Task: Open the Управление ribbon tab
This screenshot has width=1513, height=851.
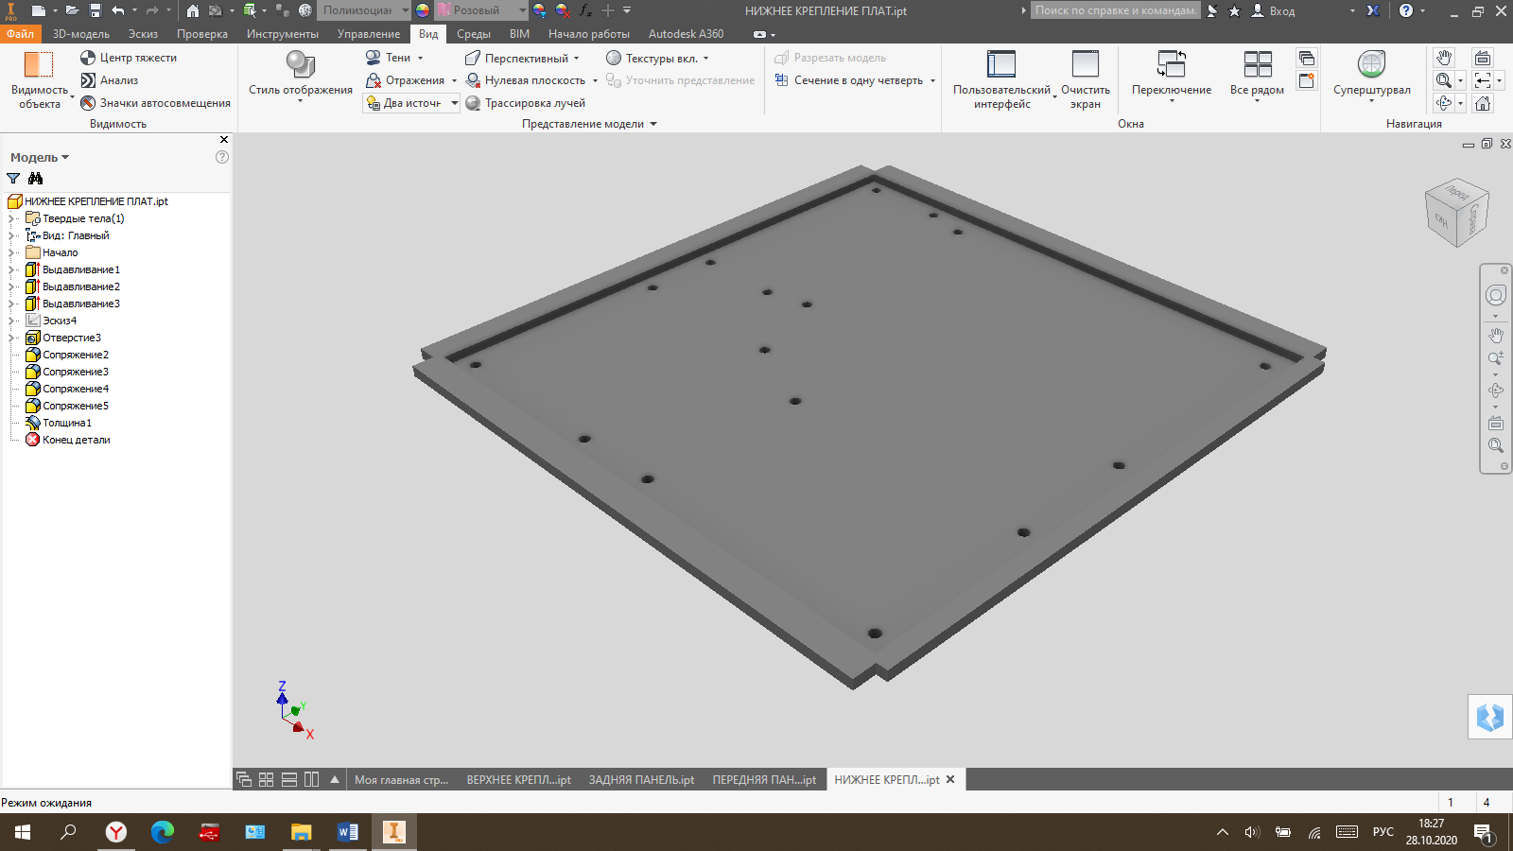Action: [x=369, y=34]
